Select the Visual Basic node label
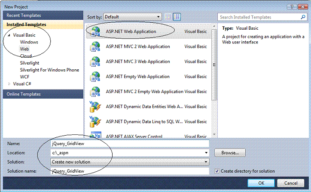Viewport: 311px width, 192px height. tap(24, 35)
